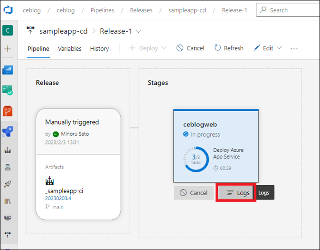Open the Environments sidebar icon
The width and height of the screenshot is (320, 250).
click(8, 167)
